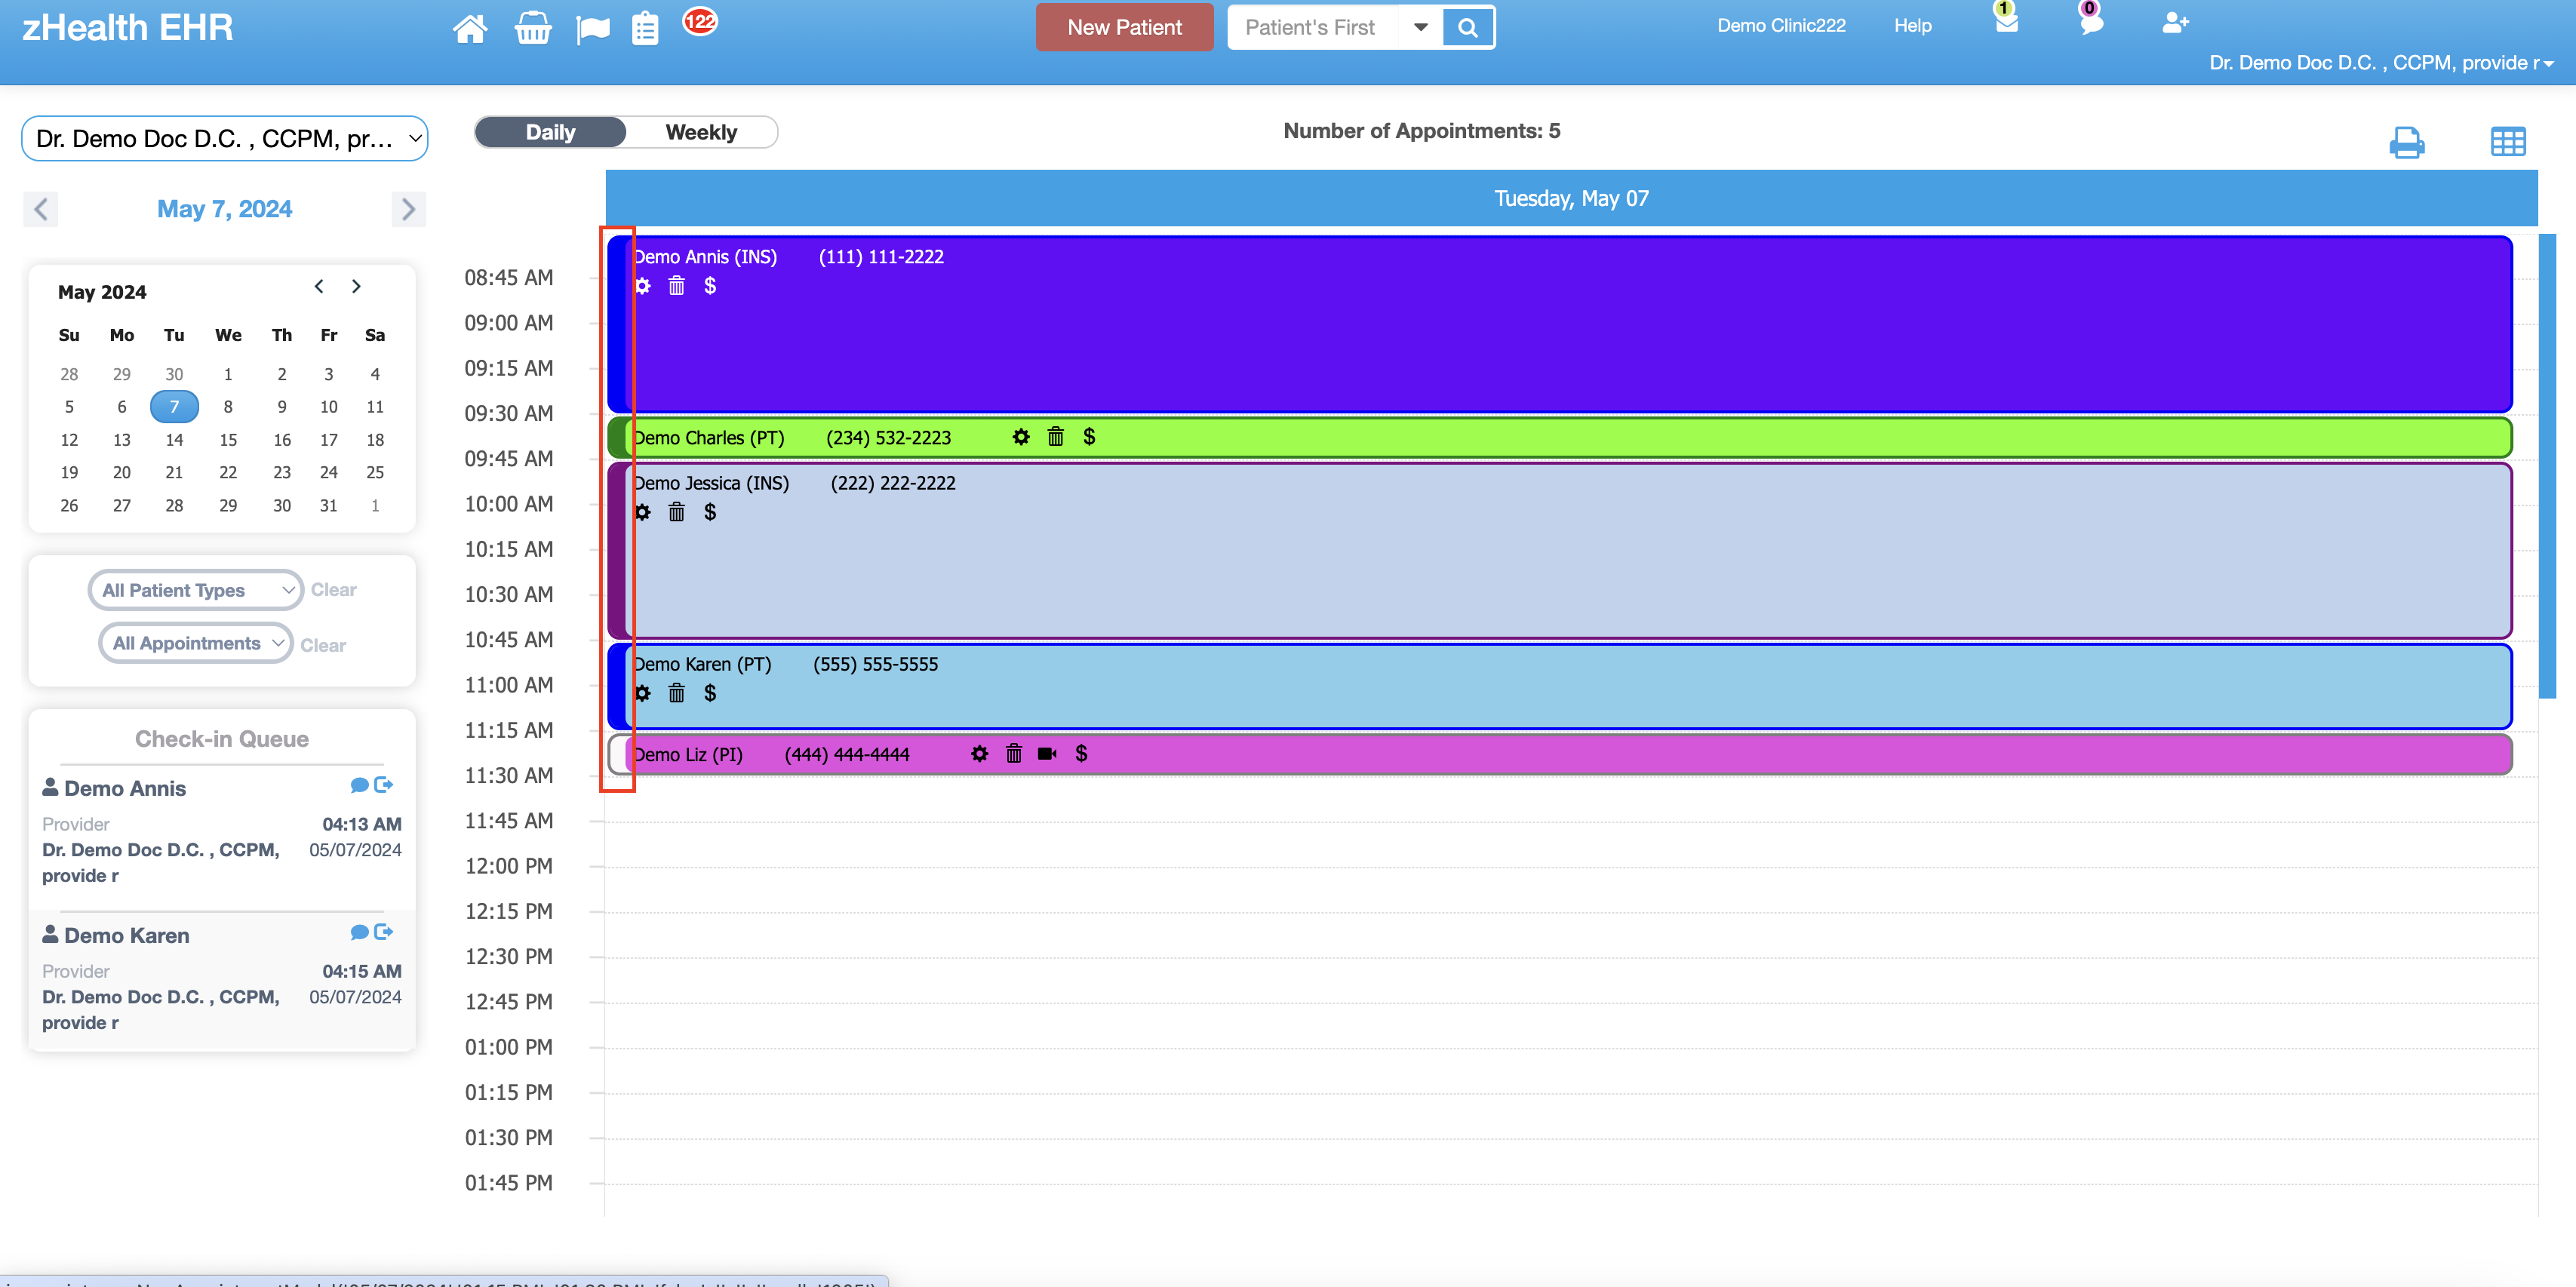Image resolution: width=2576 pixels, height=1287 pixels.
Task: Open the clipboard icon with 122 badge
Action: (x=646, y=28)
